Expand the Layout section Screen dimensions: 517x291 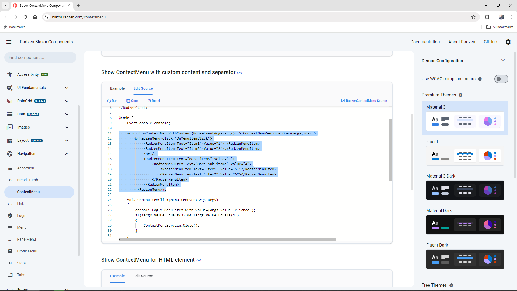pyautogui.click(x=67, y=141)
